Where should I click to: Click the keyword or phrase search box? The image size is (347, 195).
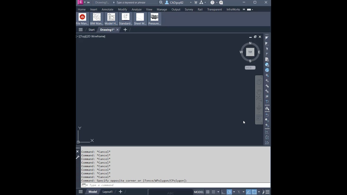click(x=137, y=2)
